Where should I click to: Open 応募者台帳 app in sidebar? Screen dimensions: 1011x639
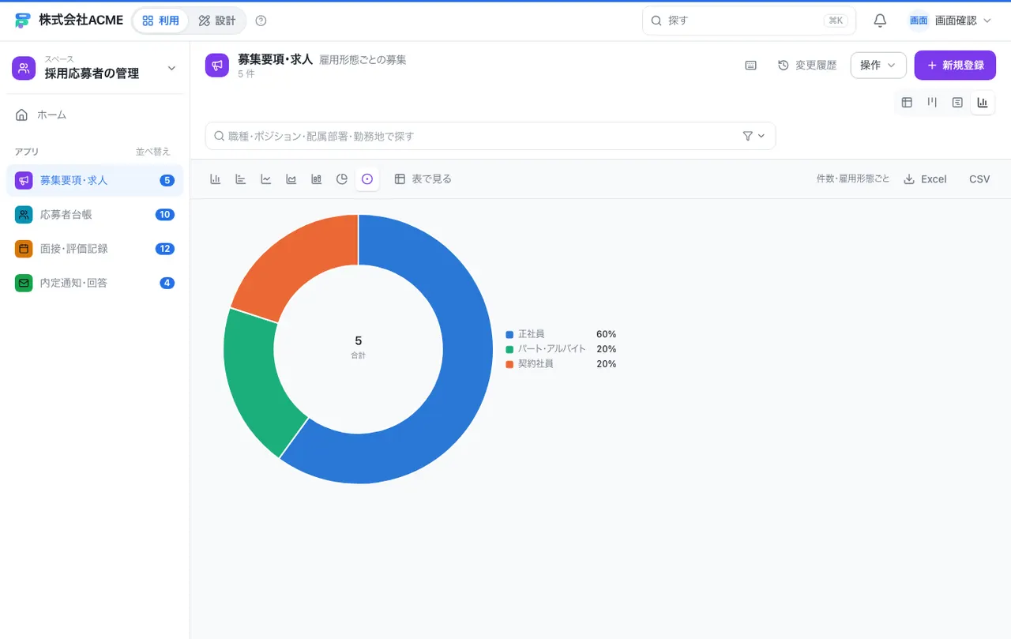click(x=95, y=214)
